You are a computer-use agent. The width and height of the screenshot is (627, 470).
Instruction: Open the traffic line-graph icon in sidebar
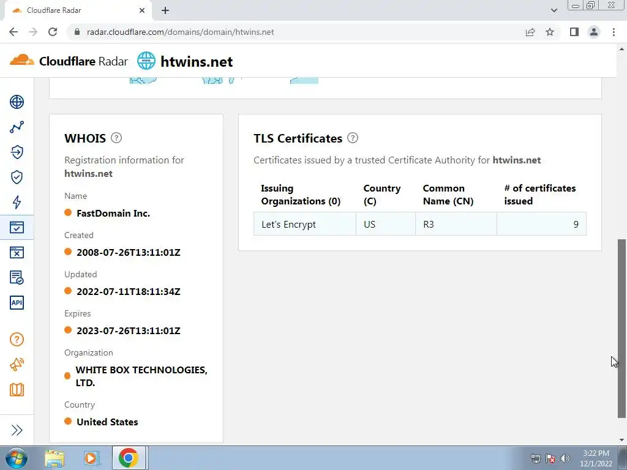click(17, 127)
